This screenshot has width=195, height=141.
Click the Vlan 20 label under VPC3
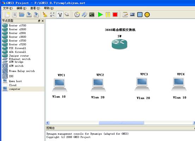143,98
